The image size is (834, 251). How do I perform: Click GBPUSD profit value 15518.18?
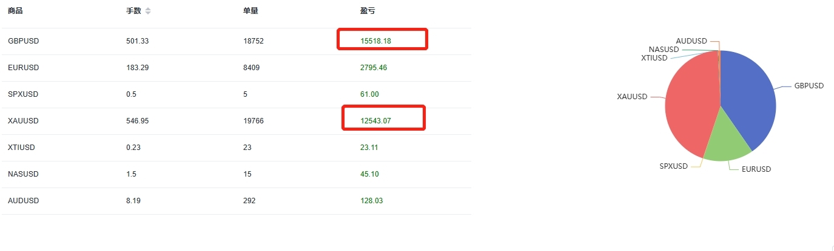click(376, 41)
